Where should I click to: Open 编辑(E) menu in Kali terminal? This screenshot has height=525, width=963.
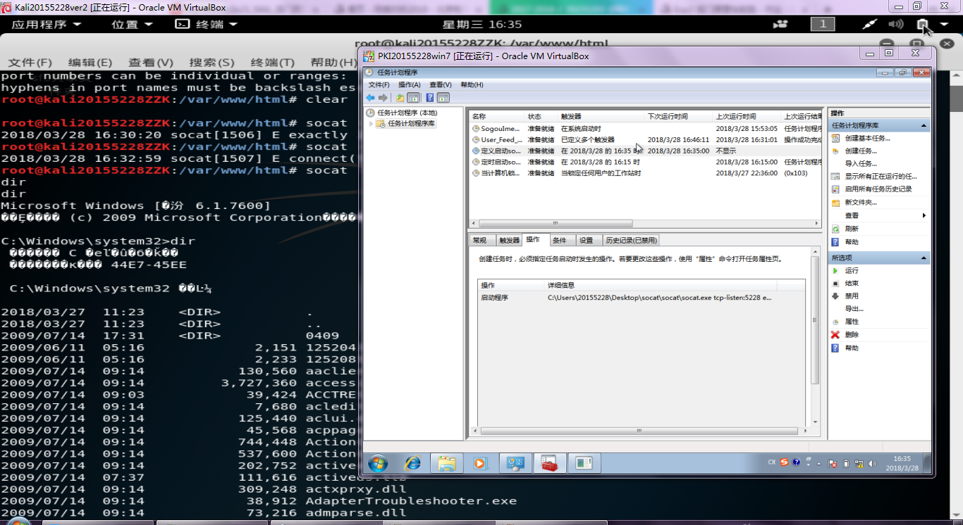tap(90, 63)
